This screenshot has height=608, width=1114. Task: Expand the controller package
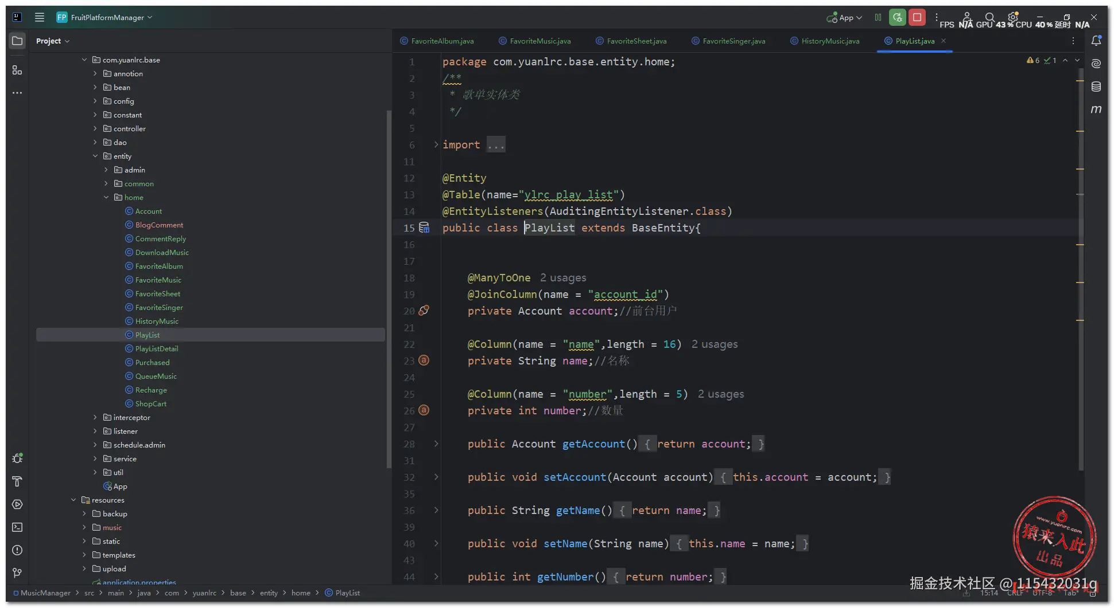[95, 128]
